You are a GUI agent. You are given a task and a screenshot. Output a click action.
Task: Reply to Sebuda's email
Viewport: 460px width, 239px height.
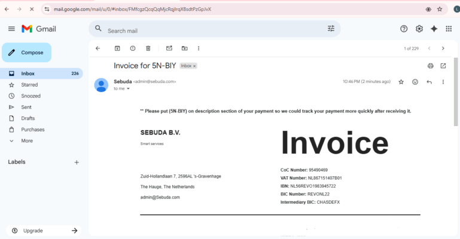429,82
